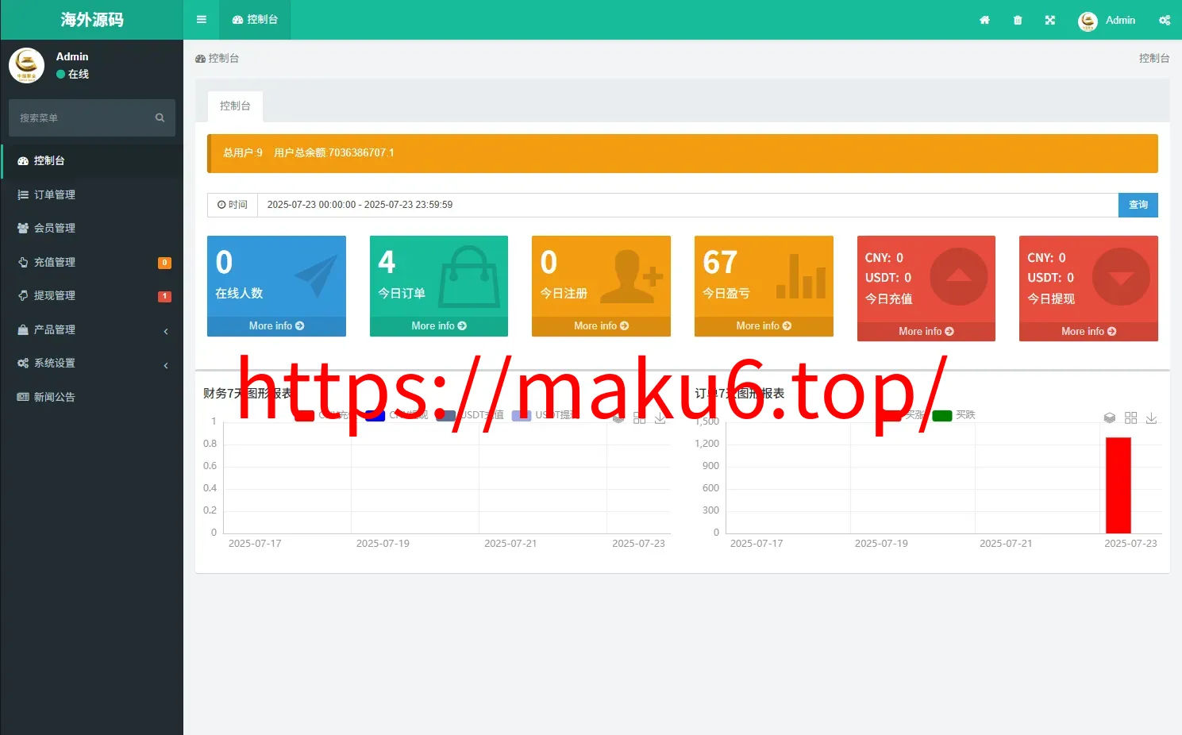Screen dimensions: 1182x735
Task: Click the 67 value on 今日盈亏 card
Action: point(720,263)
